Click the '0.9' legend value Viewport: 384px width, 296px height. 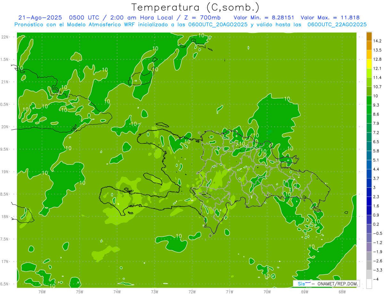click(x=376, y=215)
